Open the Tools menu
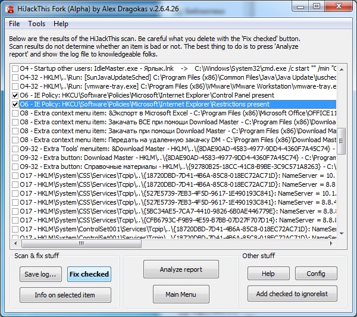 pos(36,24)
